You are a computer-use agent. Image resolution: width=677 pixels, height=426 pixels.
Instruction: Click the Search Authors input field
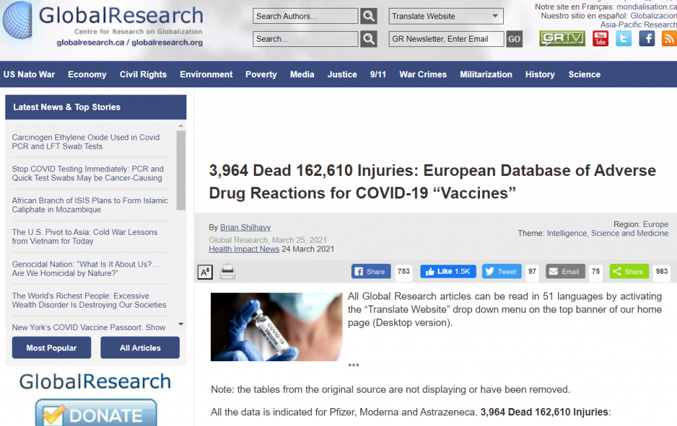pyautogui.click(x=305, y=17)
